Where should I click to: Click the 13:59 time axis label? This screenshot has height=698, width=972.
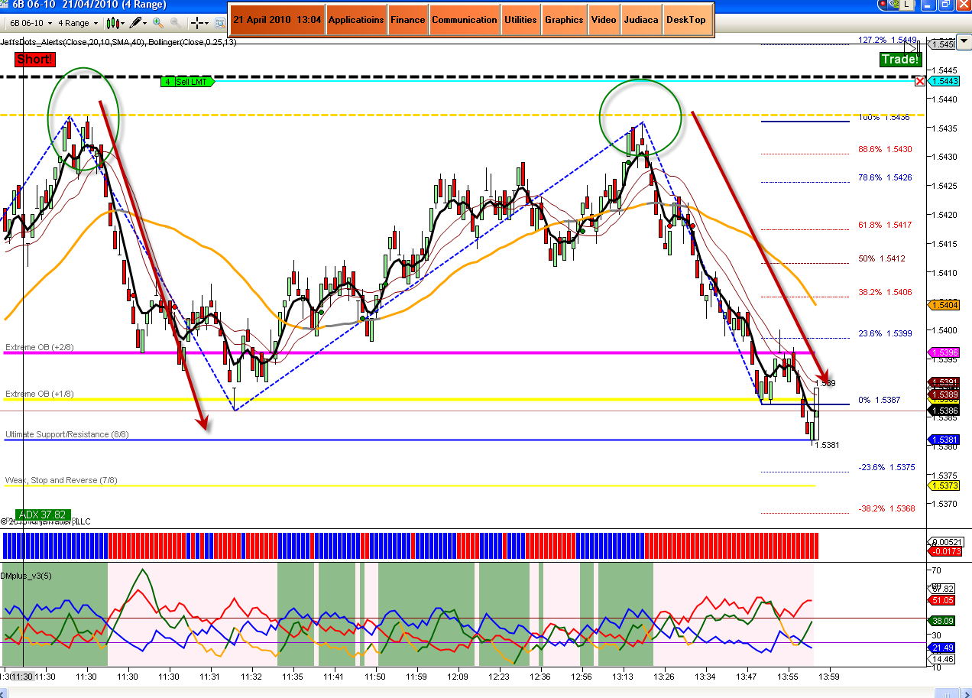829,677
